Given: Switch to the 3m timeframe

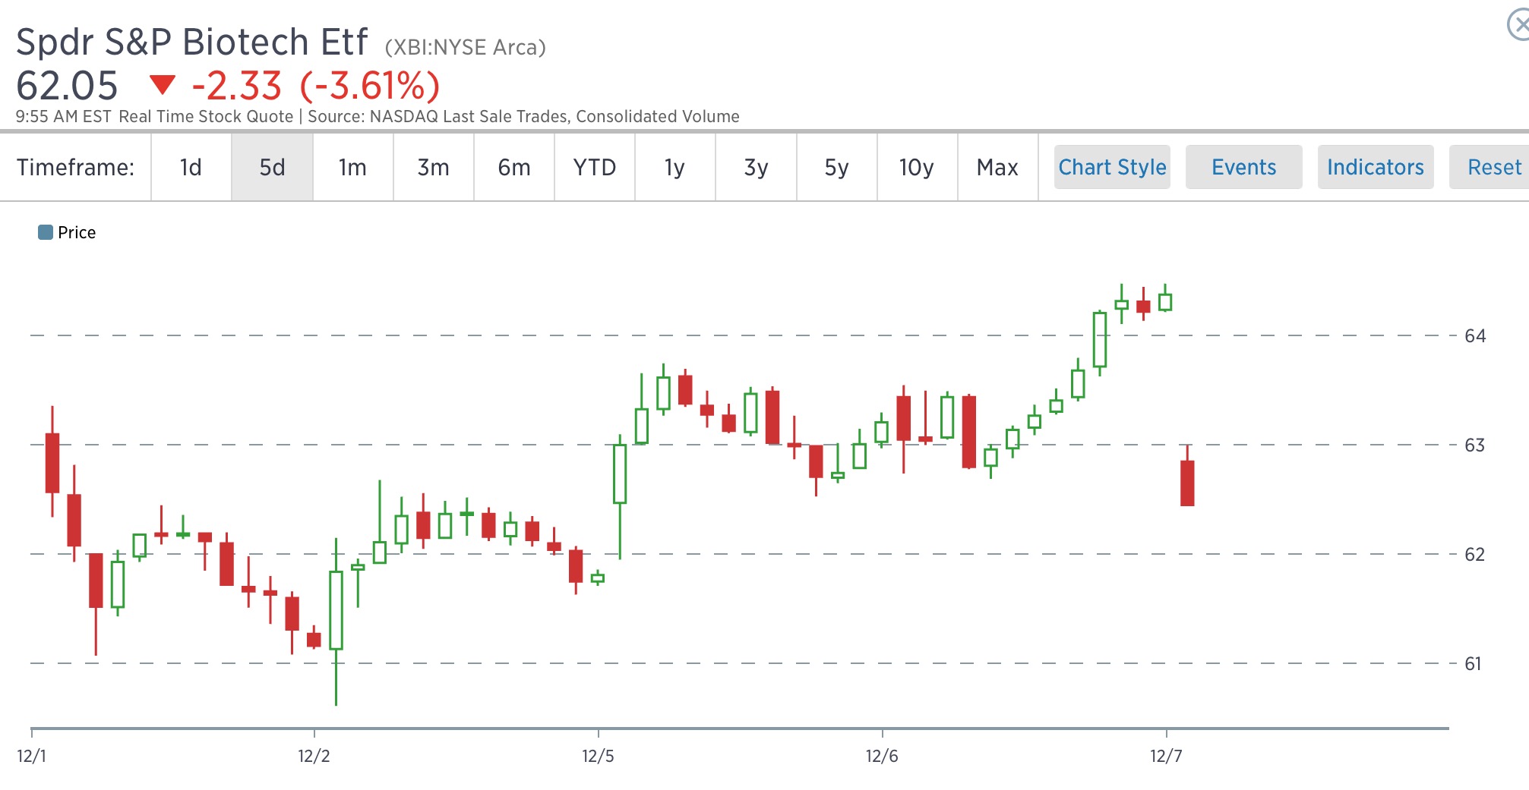Looking at the screenshot, I should tap(433, 167).
